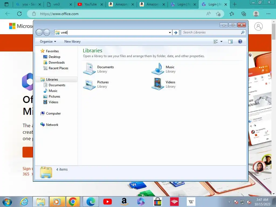Click the New library button

coord(72,42)
